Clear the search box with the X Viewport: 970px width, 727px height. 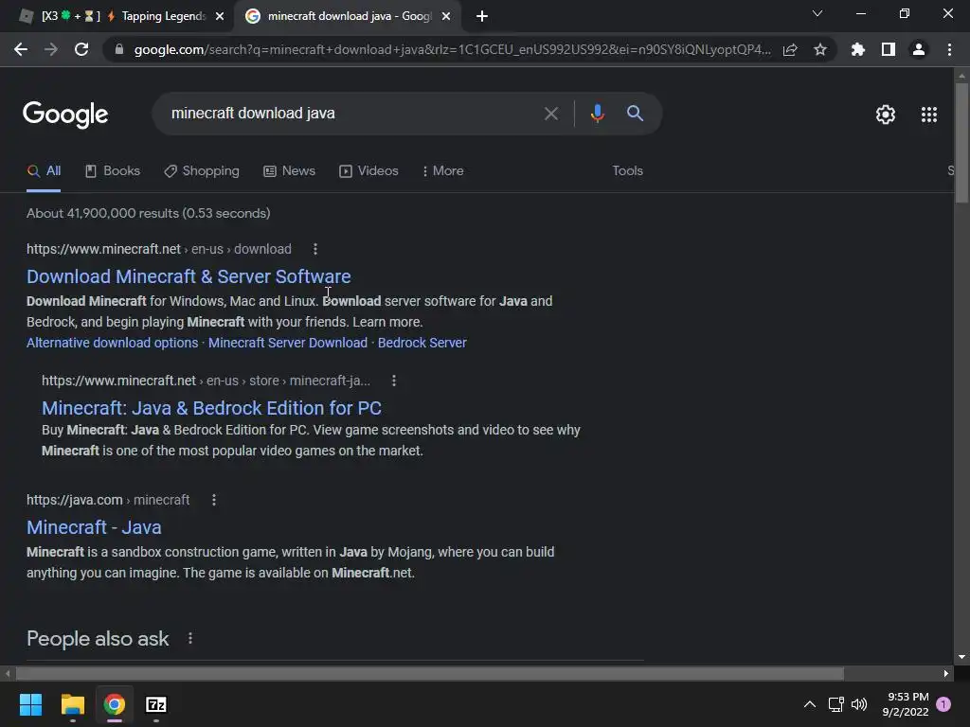point(550,114)
